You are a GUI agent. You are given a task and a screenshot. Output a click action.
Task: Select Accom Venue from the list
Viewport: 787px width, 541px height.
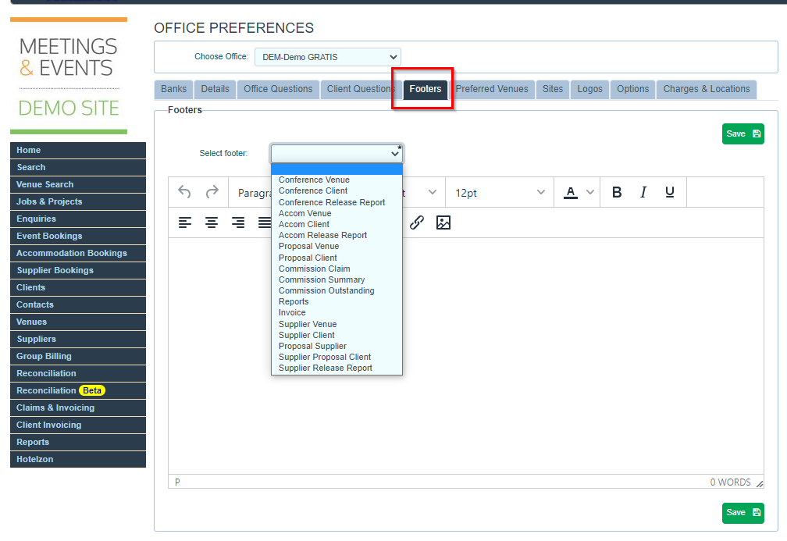(337, 213)
